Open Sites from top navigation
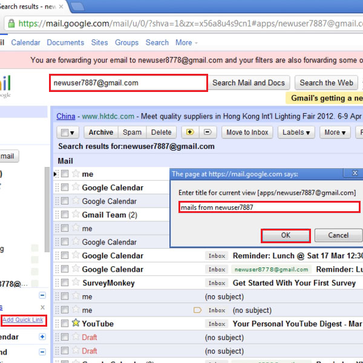The height and width of the screenshot is (363, 363). (x=100, y=42)
